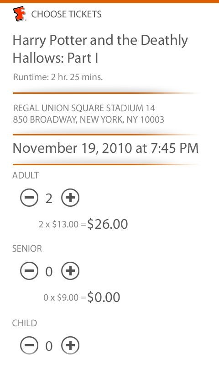Click the Child plus button
The height and width of the screenshot is (366, 219).
click(70, 345)
